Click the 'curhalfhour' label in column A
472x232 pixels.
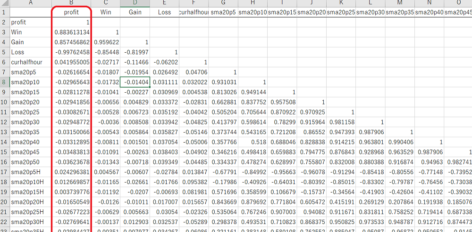click(31, 62)
